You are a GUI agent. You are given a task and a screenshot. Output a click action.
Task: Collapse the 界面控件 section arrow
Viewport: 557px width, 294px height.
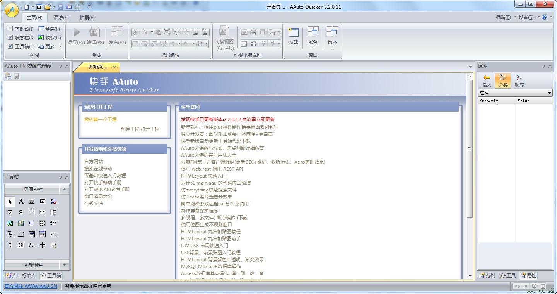coord(64,190)
